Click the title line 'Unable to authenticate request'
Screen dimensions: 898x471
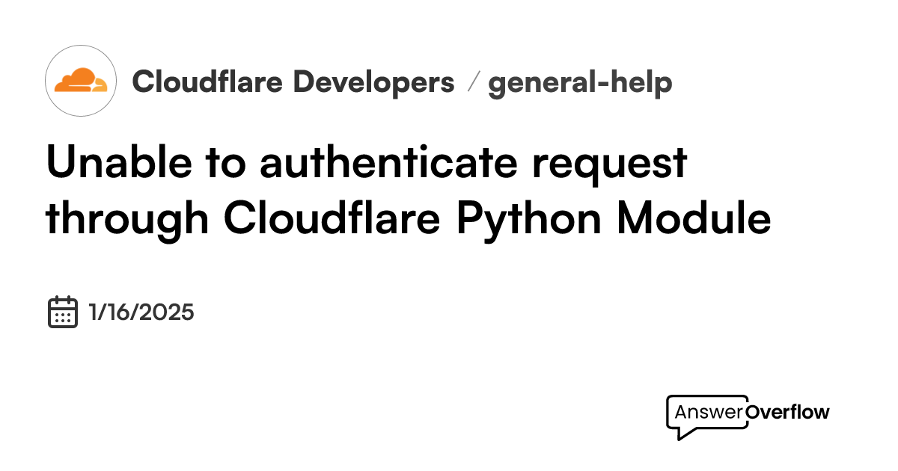(367, 162)
